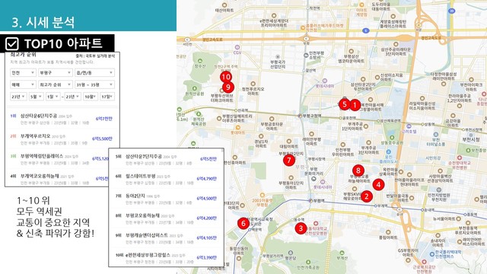
Task: Click red map marker number 8
Action: pos(358,170)
